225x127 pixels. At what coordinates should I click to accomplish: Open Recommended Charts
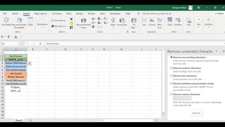pos(83,23)
